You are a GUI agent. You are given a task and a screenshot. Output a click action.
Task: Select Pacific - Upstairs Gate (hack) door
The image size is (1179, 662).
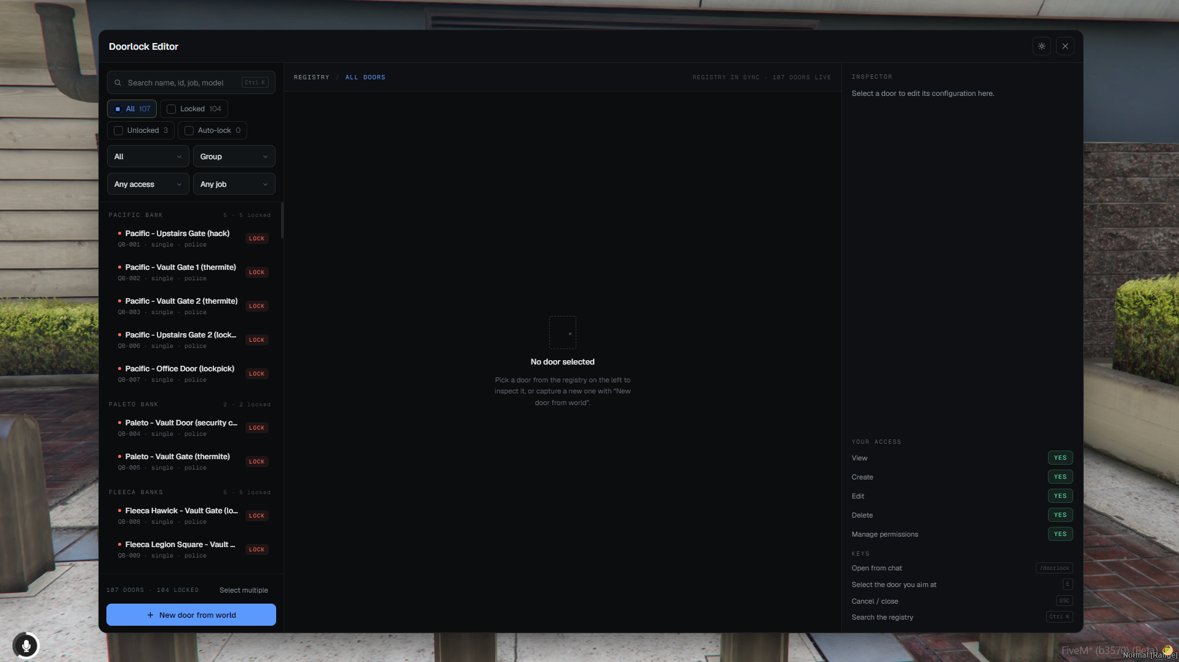click(191, 238)
